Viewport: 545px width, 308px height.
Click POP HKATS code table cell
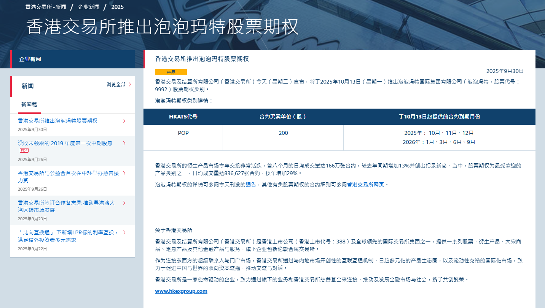pos(183,133)
